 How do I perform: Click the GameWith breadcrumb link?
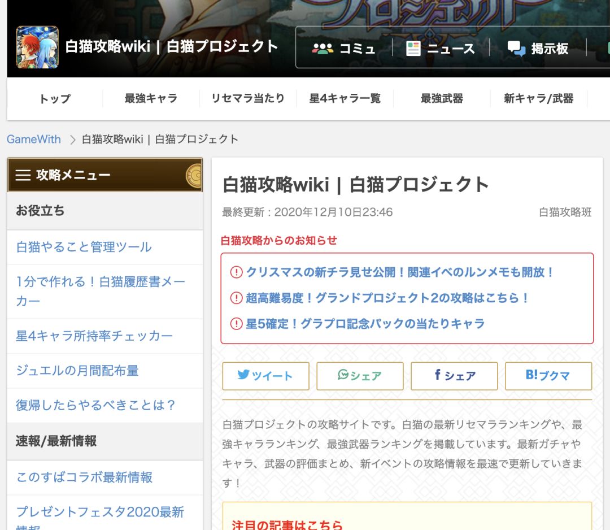pyautogui.click(x=34, y=138)
